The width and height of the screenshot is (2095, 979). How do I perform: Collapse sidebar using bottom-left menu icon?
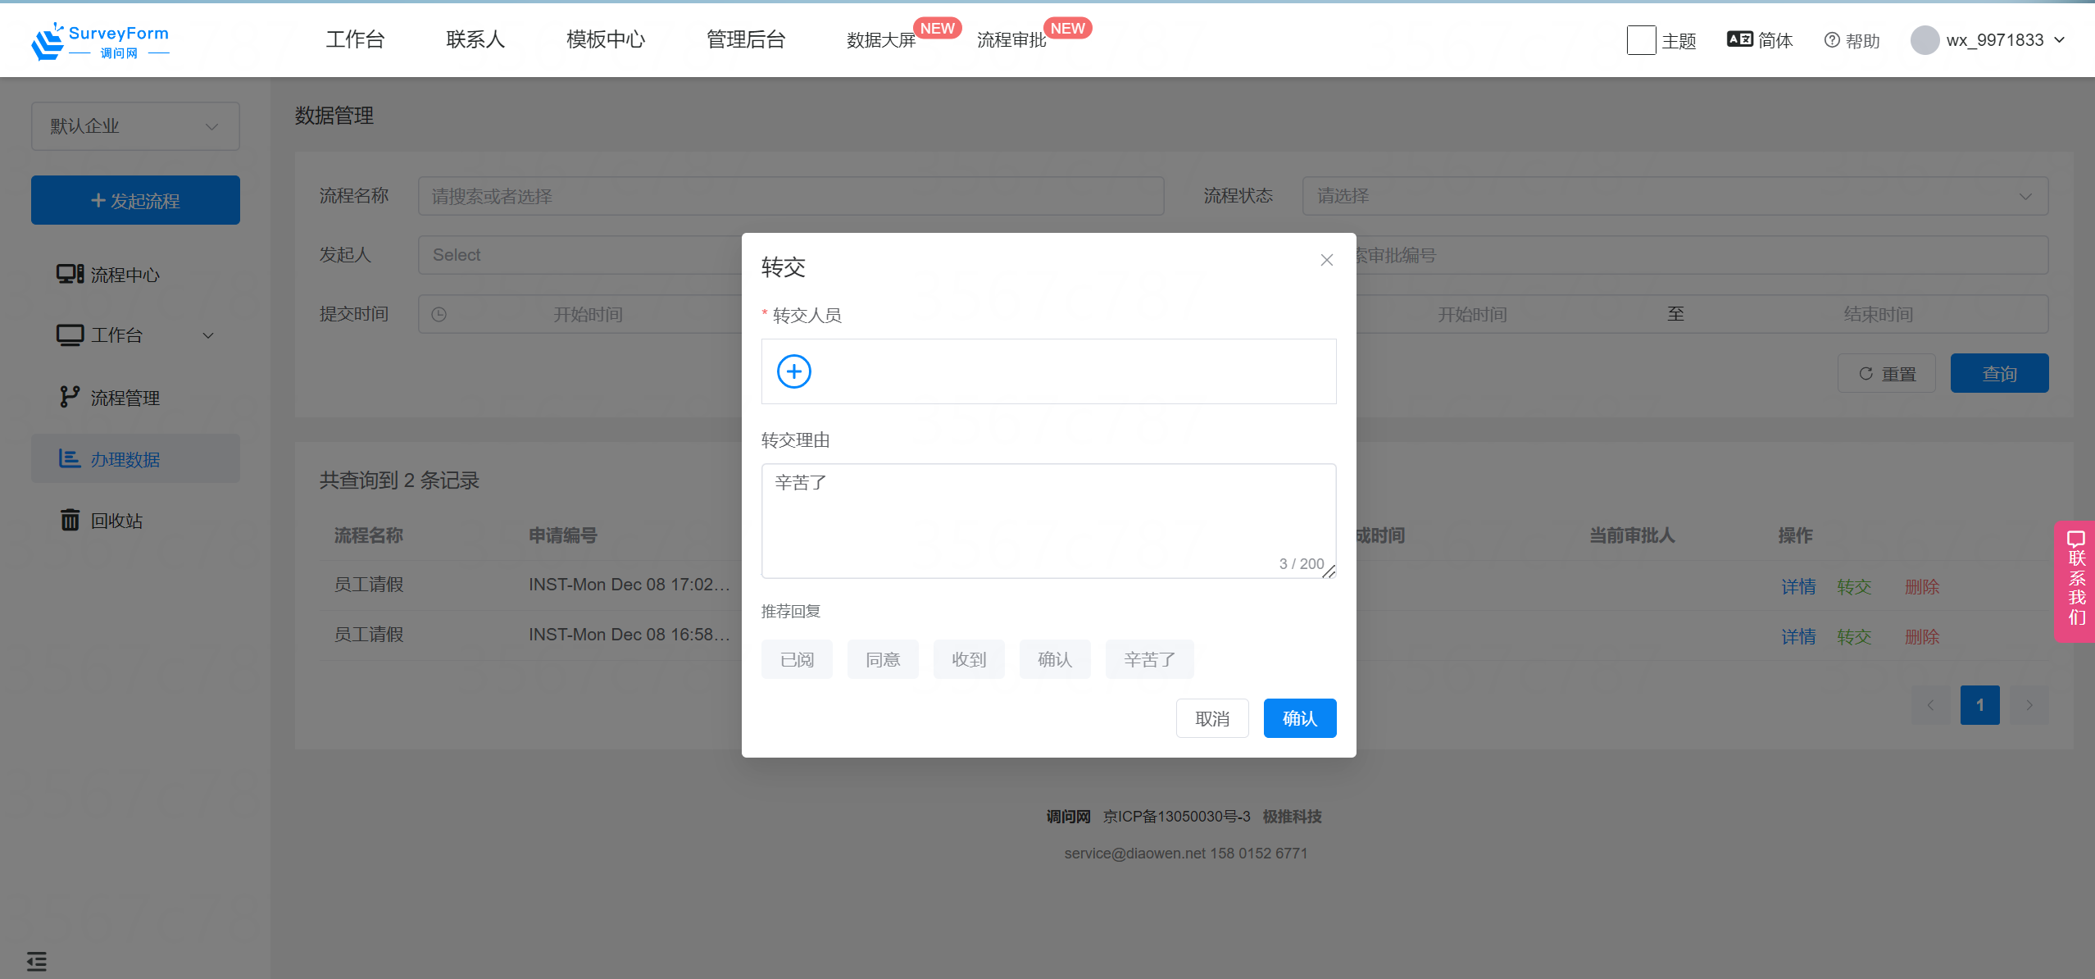click(37, 960)
